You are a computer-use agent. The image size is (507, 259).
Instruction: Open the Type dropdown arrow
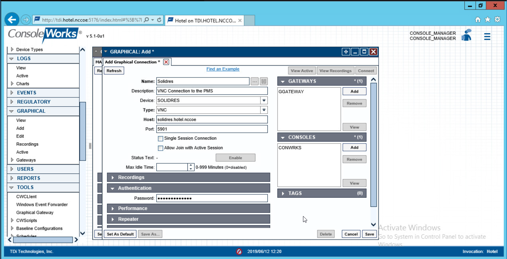click(264, 110)
